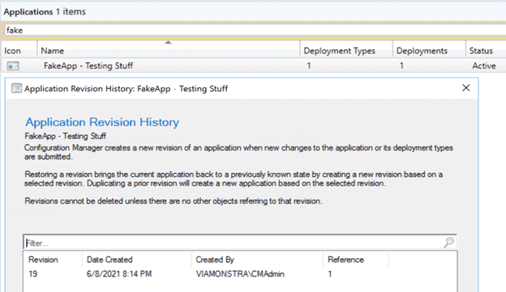Select revision 19 in the list
506x292 pixels.
[x=240, y=274]
